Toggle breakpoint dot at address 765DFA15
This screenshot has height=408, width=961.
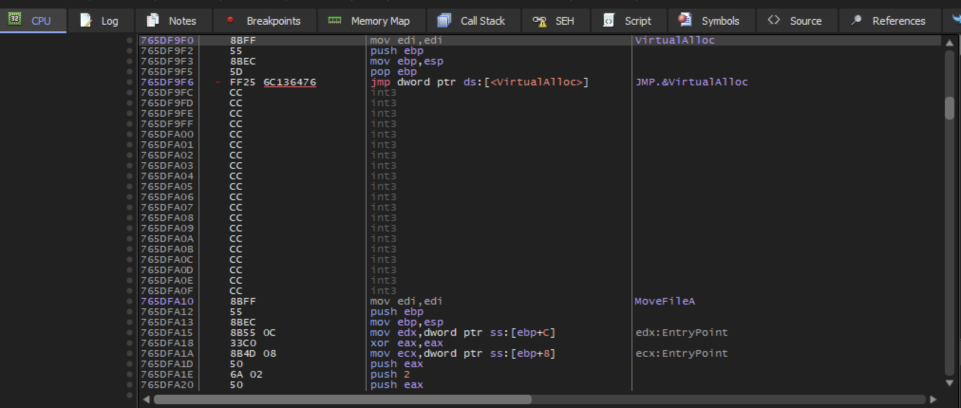pyautogui.click(x=130, y=333)
